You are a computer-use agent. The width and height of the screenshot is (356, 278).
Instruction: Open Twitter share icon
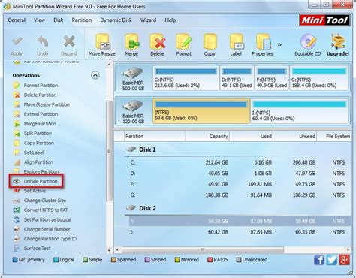point(332,260)
